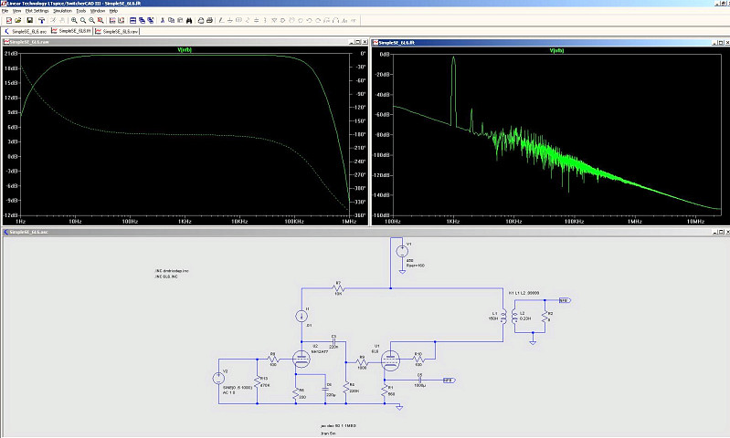Screen dimensions: 730x438
Task: Click the Find binoculars icon
Action: (x=189, y=20)
